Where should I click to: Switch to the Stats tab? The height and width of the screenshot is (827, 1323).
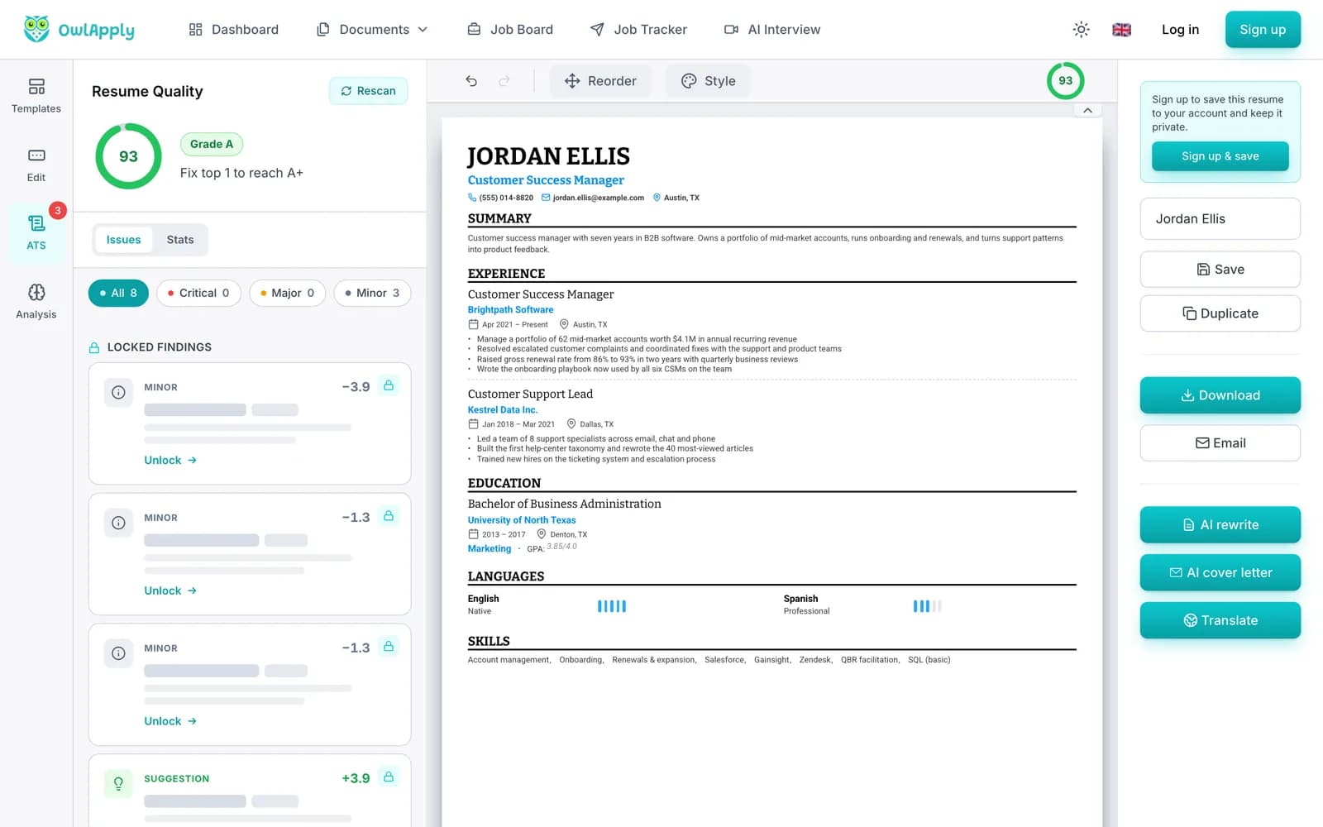point(180,240)
